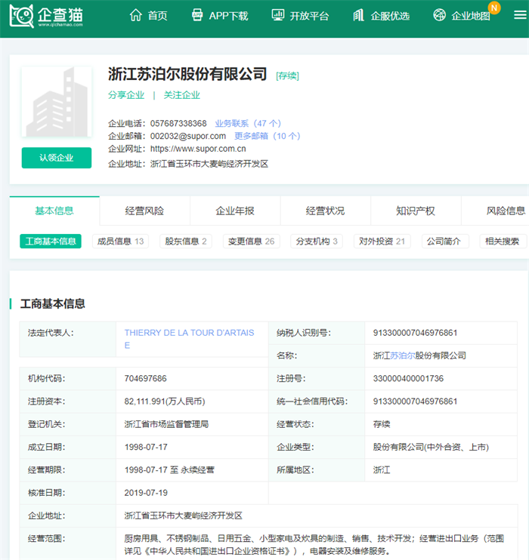The height and width of the screenshot is (560, 529).
Task: Click the [存续] status tag
Action: [287, 75]
